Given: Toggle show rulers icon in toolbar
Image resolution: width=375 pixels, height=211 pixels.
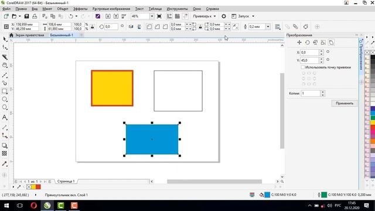Looking at the screenshot, I should 169,16.
